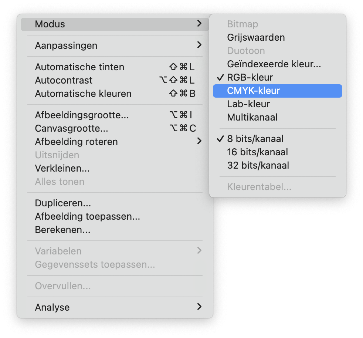Pick the Multikanaal mode
This screenshot has height=338, width=363.
[252, 117]
